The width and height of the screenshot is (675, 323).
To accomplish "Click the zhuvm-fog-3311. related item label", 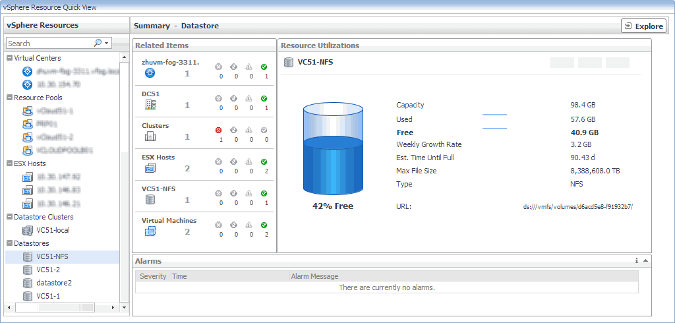I will 171,62.
